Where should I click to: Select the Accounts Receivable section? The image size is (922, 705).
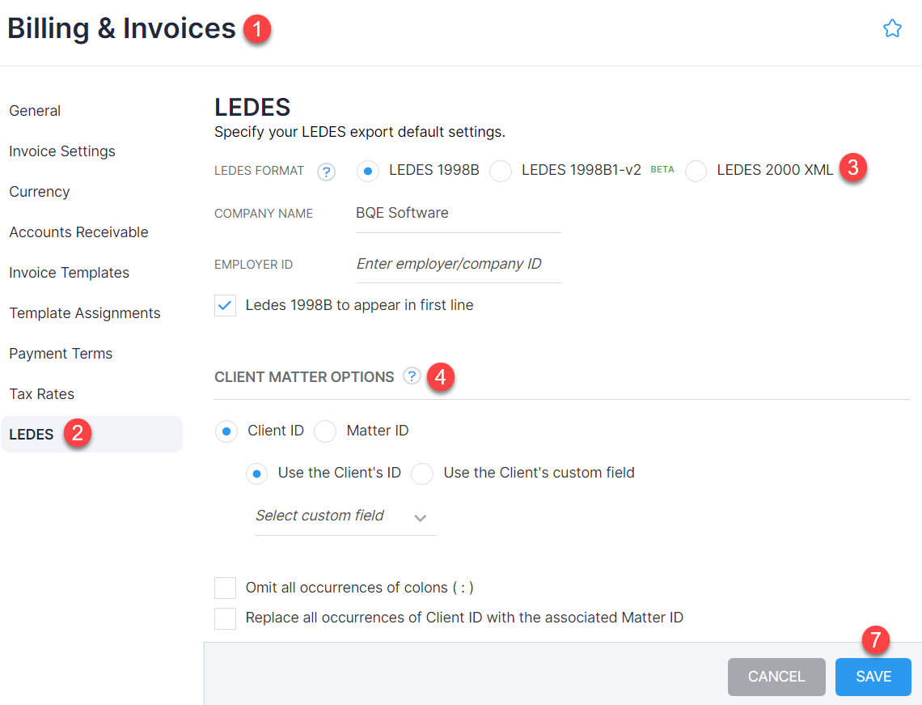click(78, 231)
